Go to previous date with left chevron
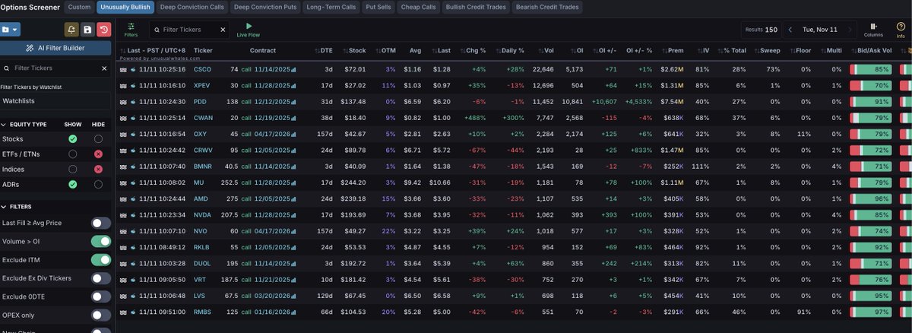This screenshot has height=333, width=912. pos(790,30)
